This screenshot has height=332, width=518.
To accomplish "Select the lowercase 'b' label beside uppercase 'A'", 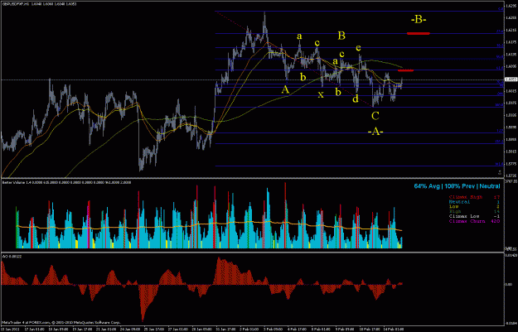I will pos(303,77).
